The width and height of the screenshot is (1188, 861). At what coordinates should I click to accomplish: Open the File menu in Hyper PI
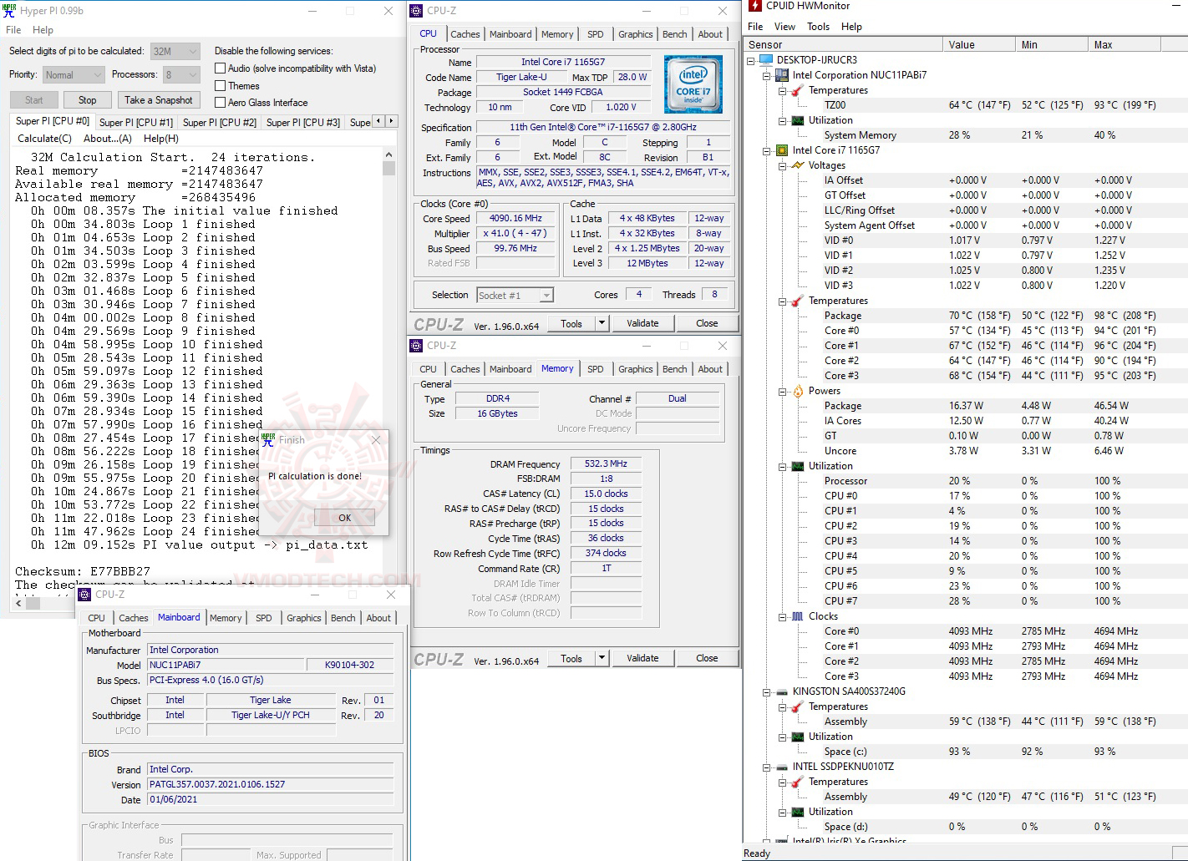point(13,30)
